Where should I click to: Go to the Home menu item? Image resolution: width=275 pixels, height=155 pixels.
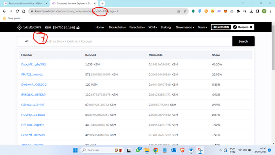[x=100, y=27]
